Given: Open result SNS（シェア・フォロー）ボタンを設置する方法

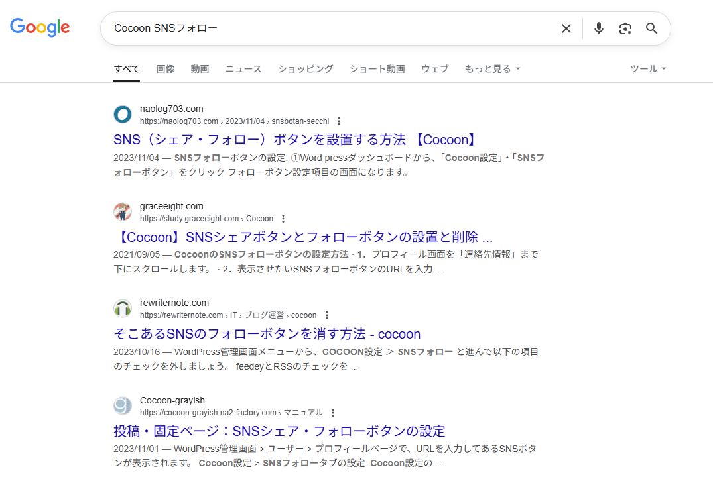Looking at the screenshot, I should (x=295, y=140).
